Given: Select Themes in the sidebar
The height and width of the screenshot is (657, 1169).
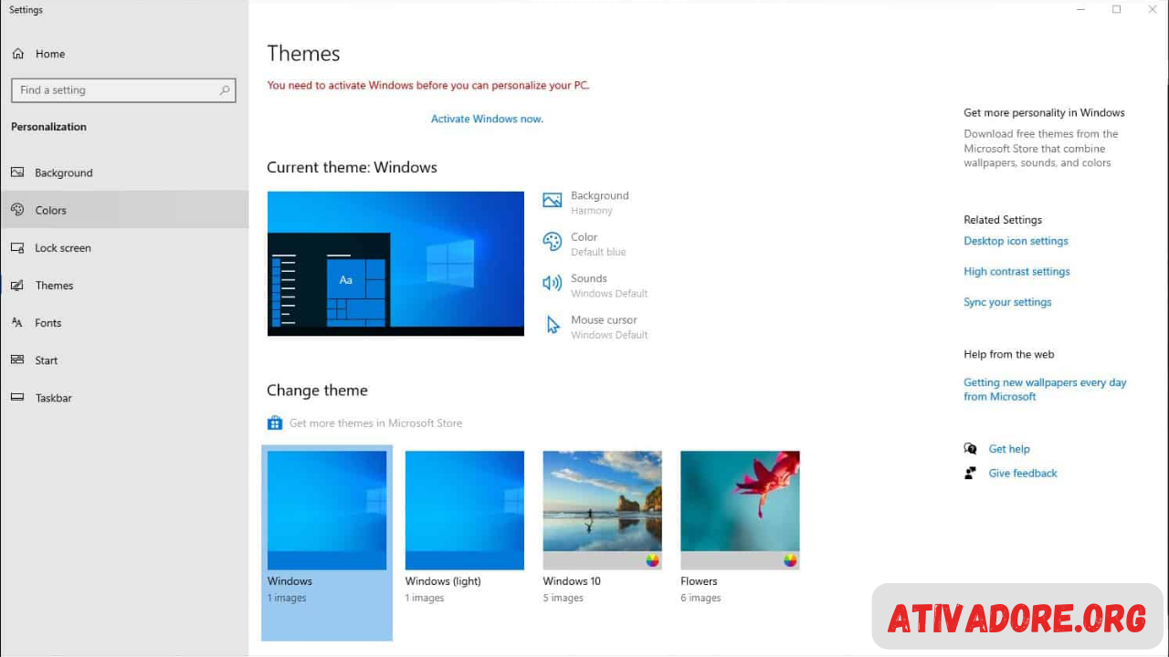Looking at the screenshot, I should tap(124, 286).
